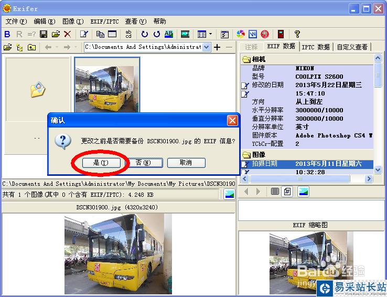Select the bus photo thumbnail in browser
The width and height of the screenshot is (387, 297).
coord(107,85)
